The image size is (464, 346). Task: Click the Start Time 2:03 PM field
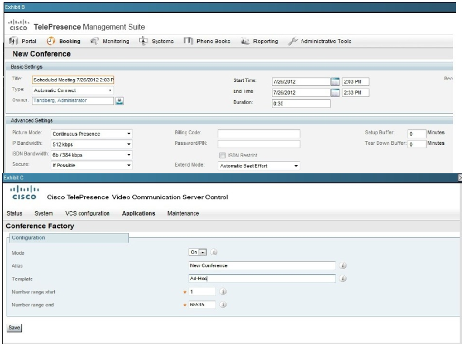(355, 81)
